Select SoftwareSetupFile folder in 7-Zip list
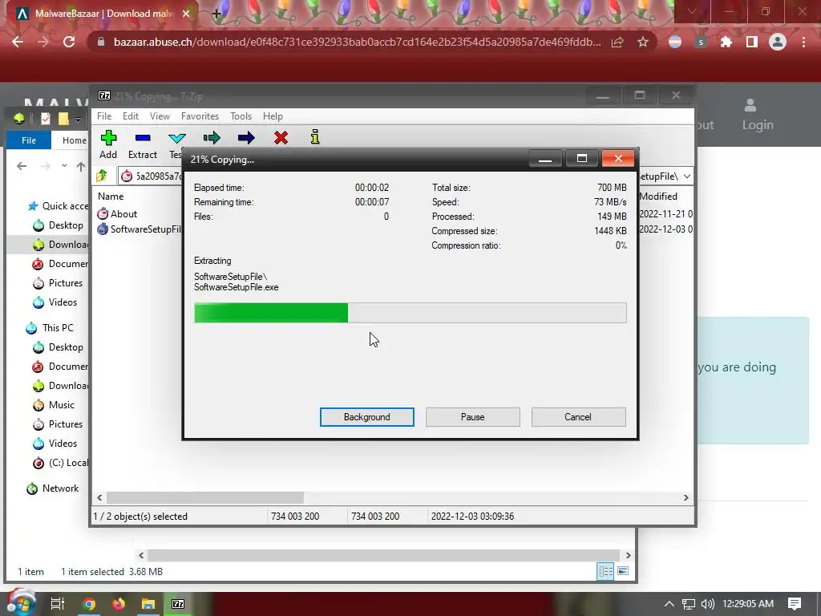The width and height of the screenshot is (821, 616). pyautogui.click(x=139, y=229)
